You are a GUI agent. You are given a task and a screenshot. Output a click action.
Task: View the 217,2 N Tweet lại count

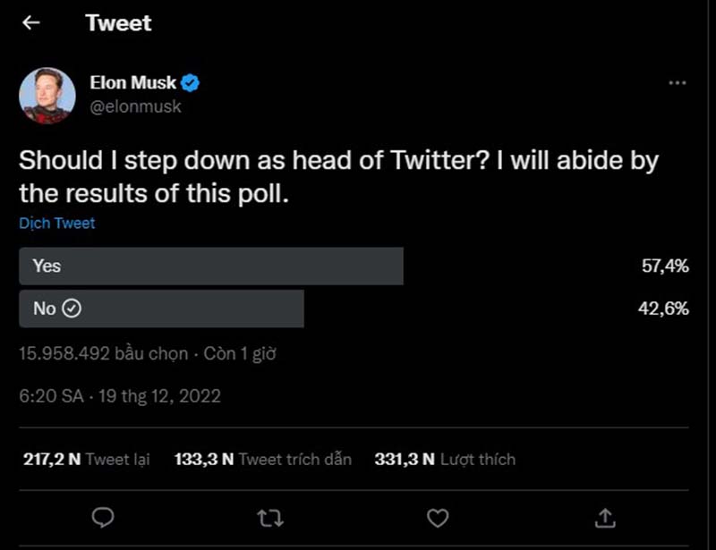pyautogui.click(x=83, y=459)
